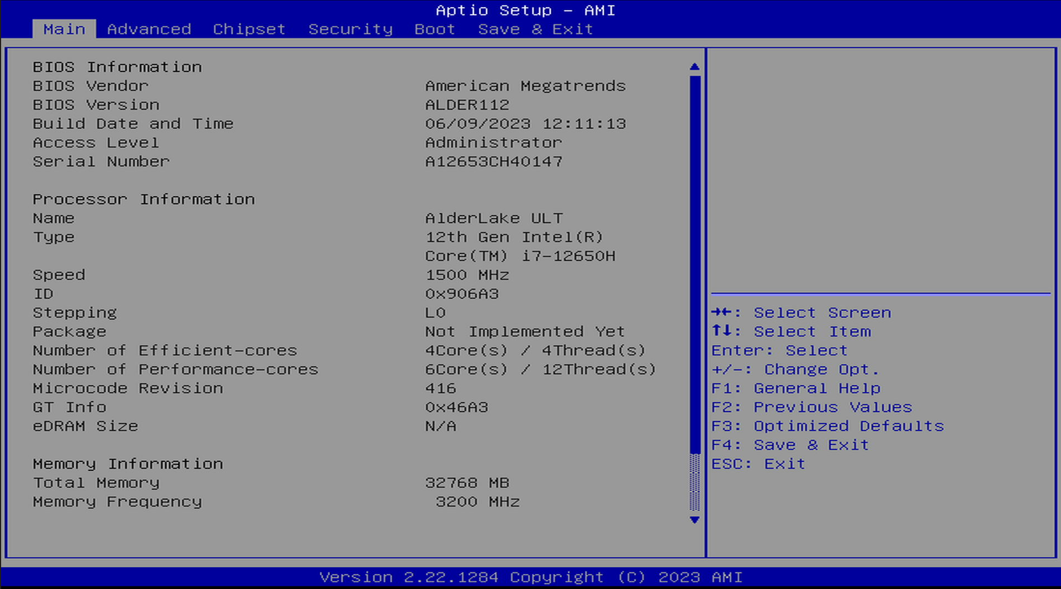The image size is (1061, 589).
Task: Select the Build Date and Time label
Action: [x=133, y=123]
